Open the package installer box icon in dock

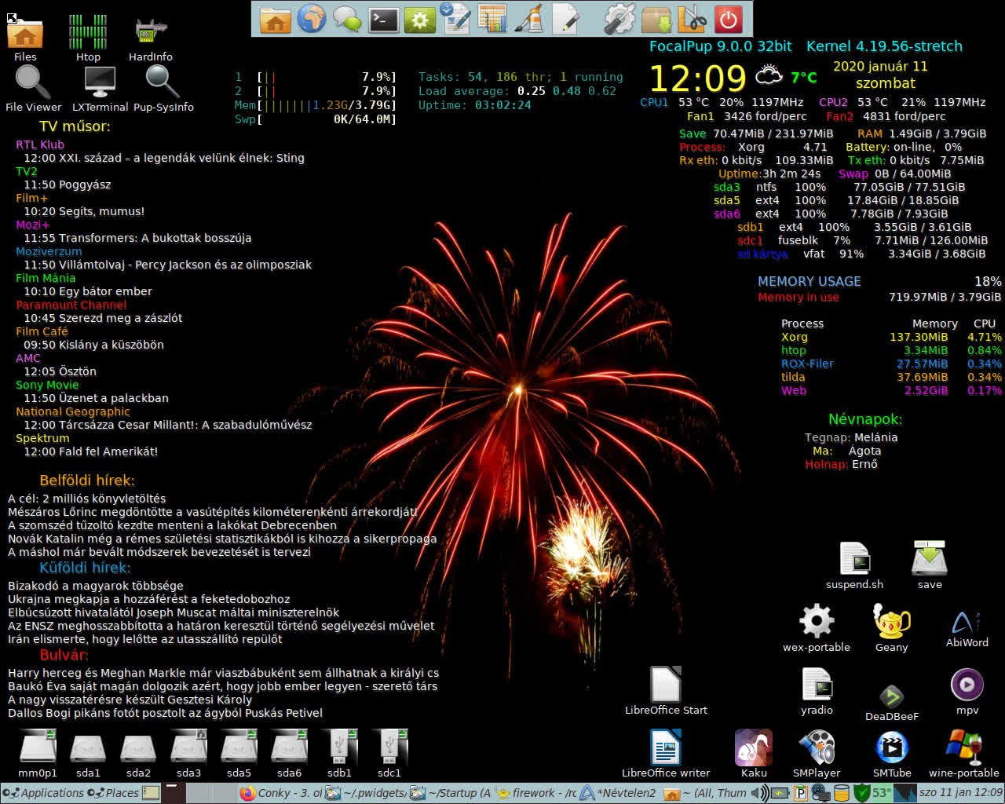pyautogui.click(x=656, y=19)
